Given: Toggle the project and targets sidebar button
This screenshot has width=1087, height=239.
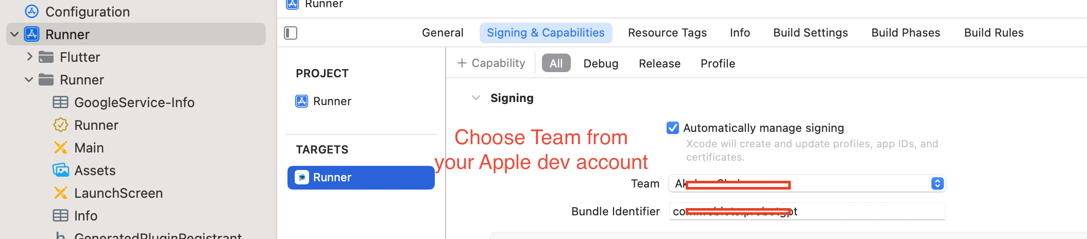Looking at the screenshot, I should [291, 33].
